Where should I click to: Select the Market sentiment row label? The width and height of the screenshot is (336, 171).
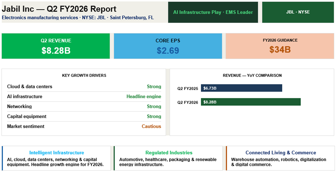pyautogui.click(x=26, y=127)
